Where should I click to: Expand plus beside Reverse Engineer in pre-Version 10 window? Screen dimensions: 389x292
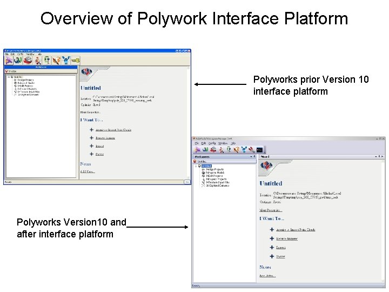pyautogui.click(x=91, y=138)
